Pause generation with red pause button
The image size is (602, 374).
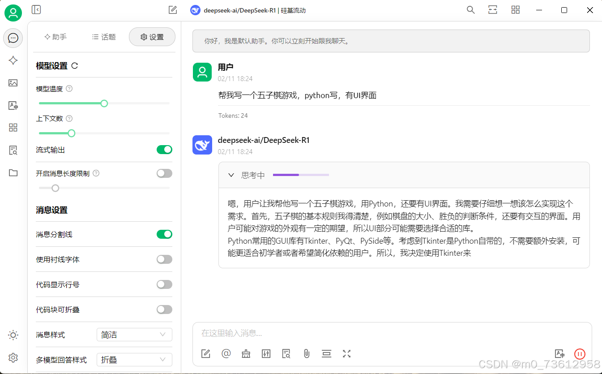coord(580,354)
